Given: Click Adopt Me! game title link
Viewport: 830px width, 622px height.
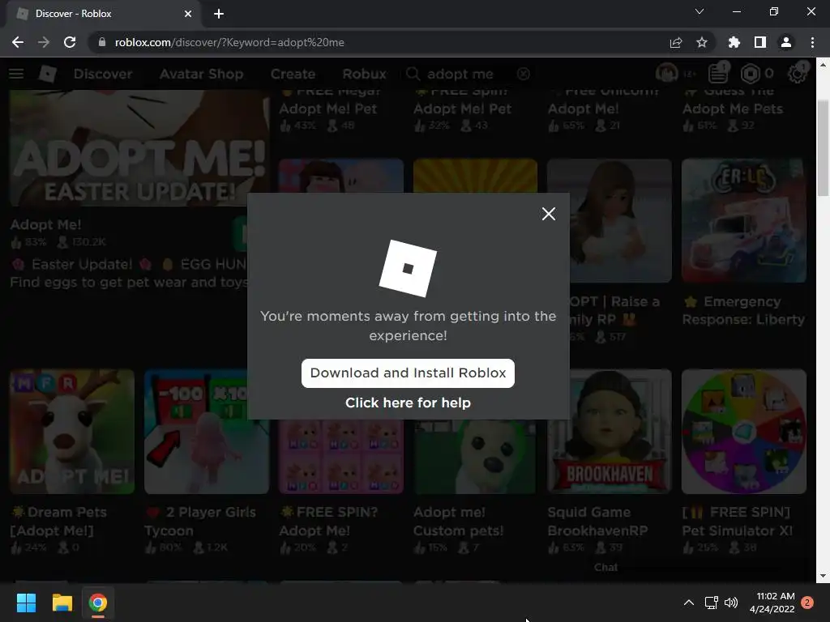Looking at the screenshot, I should pyautogui.click(x=45, y=225).
